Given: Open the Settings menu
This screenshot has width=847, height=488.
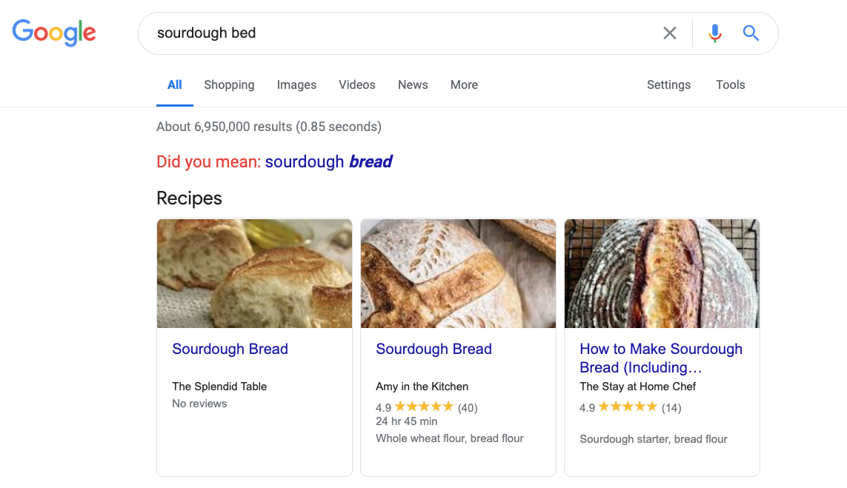Looking at the screenshot, I should [668, 84].
